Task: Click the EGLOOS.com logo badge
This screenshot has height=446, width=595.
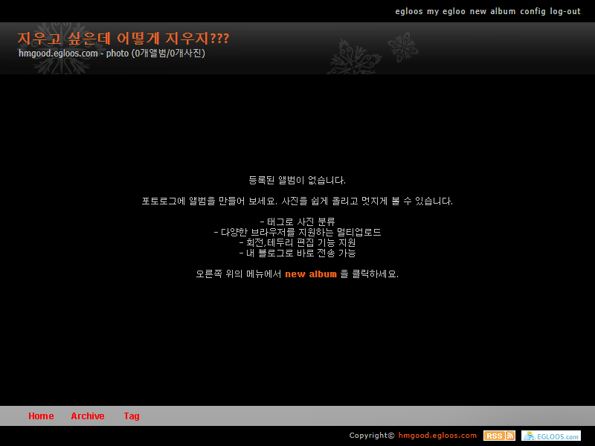Action: tap(550, 436)
